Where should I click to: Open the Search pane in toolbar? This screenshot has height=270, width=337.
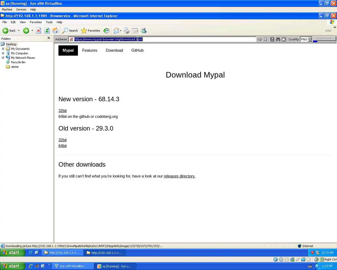pos(70,31)
